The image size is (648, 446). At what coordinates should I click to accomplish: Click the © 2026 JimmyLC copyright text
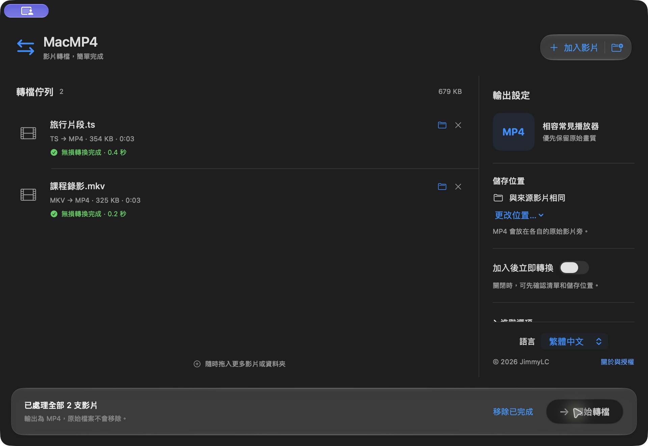pyautogui.click(x=521, y=362)
